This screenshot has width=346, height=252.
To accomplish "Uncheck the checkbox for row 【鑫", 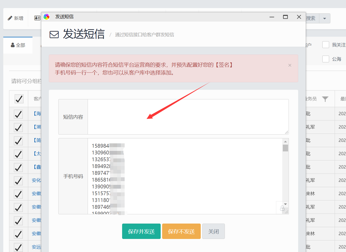I will tap(18, 167).
